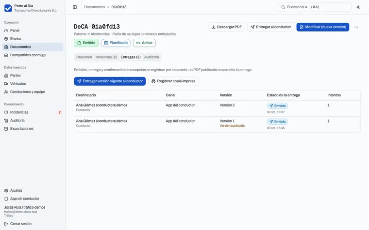The height and width of the screenshot is (230, 369).
Task: Click 01a0fd13 in the breadcrumb
Action: [119, 7]
